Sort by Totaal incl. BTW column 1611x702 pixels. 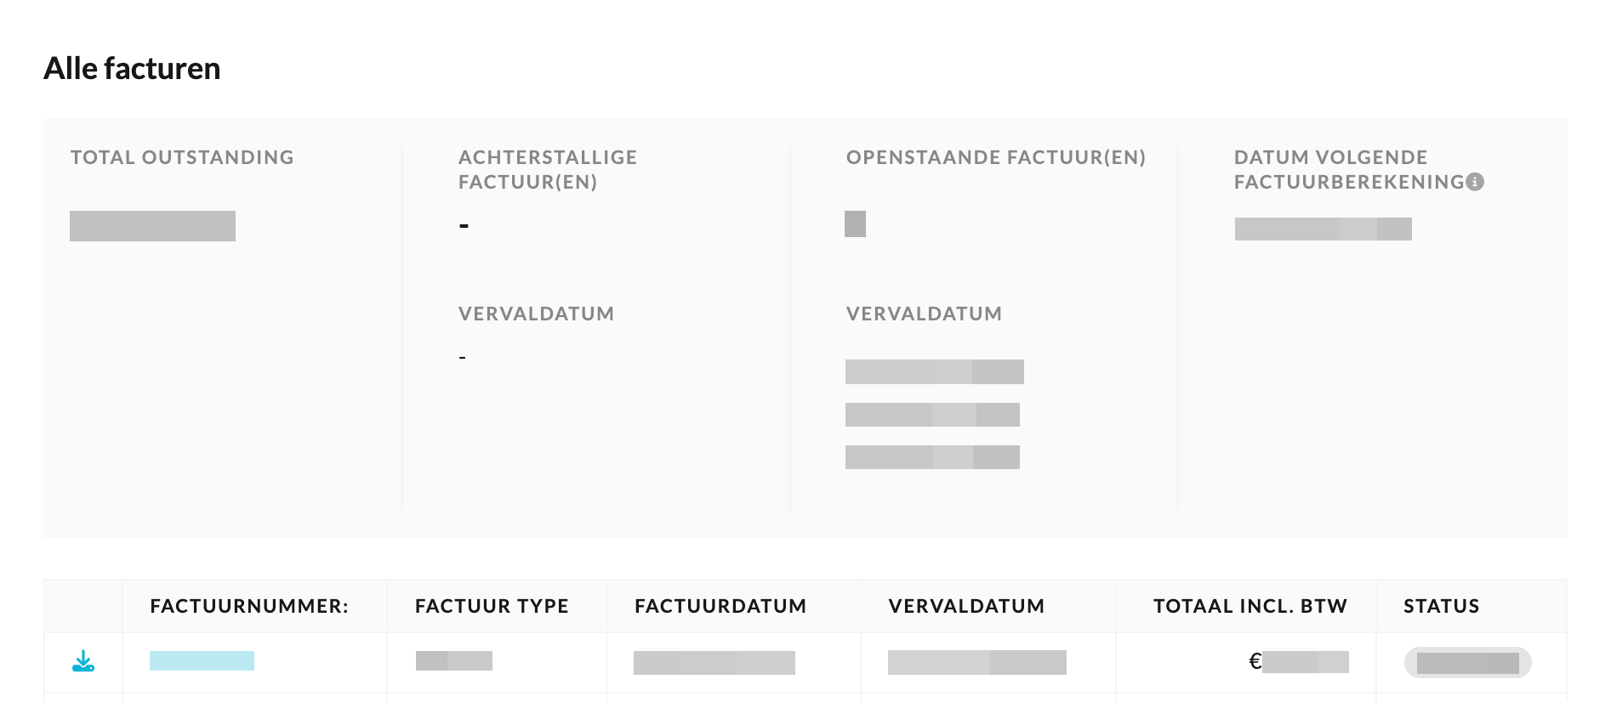(x=1250, y=606)
